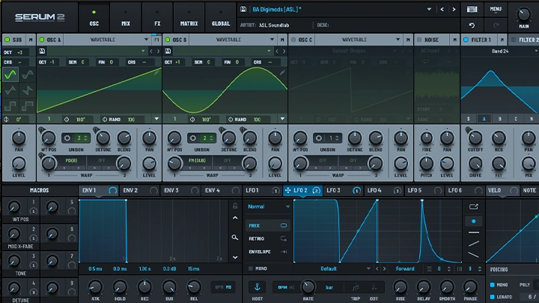Viewport: 539px width, 303px height.
Task: Select the square sub waveform icon
Action: [10, 106]
